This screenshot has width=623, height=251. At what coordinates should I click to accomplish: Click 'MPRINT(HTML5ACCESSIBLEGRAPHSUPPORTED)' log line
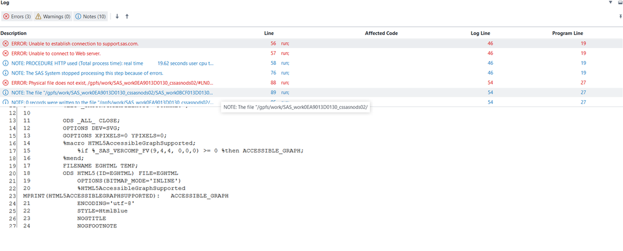coord(125,196)
